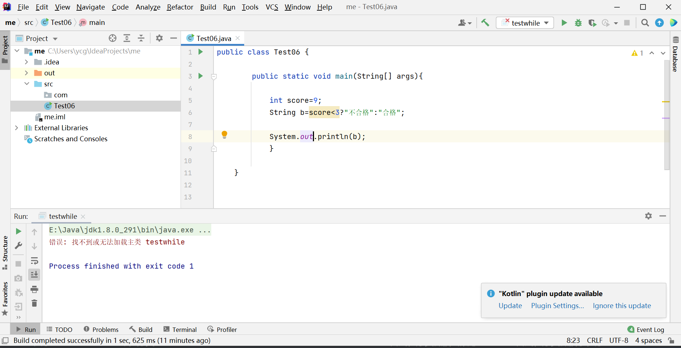Open the Navigate menu
Screen dimensions: 681x348
[91, 7]
